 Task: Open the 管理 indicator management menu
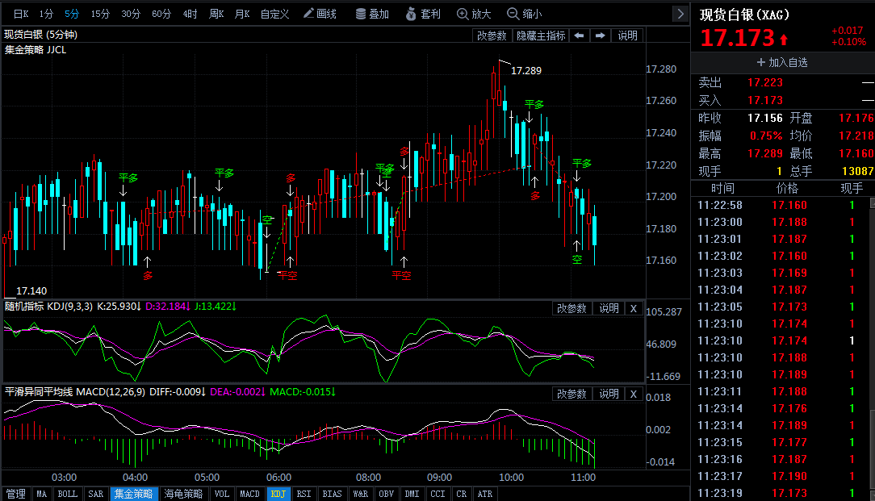(x=15, y=494)
